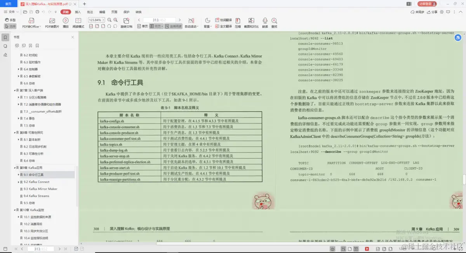Click the document vertical scrollbar thumb

(464, 180)
